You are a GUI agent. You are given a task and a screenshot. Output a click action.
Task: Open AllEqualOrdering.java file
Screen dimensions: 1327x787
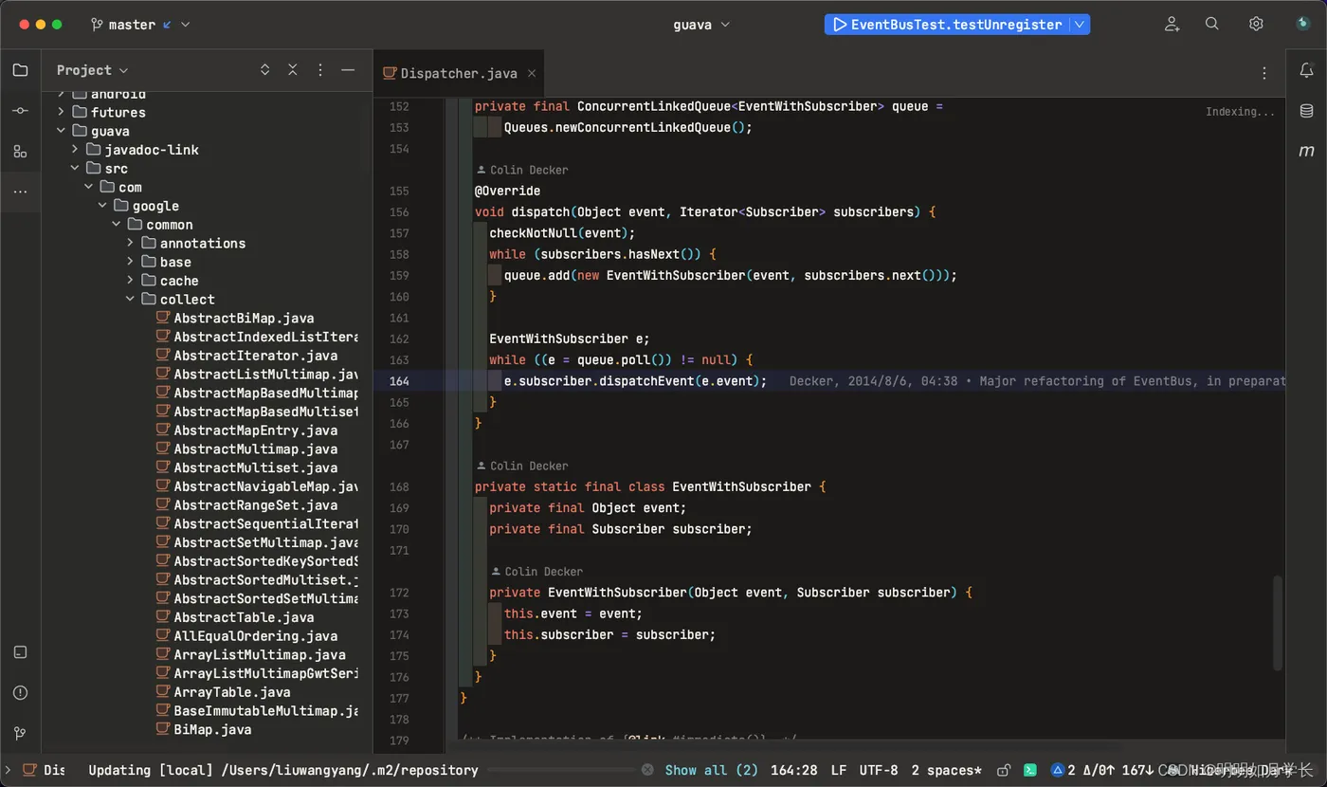point(255,636)
